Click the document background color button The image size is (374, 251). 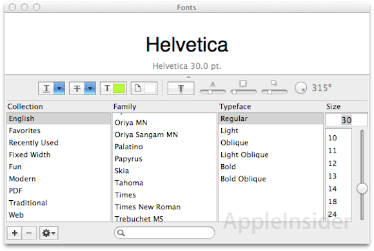pos(144,88)
